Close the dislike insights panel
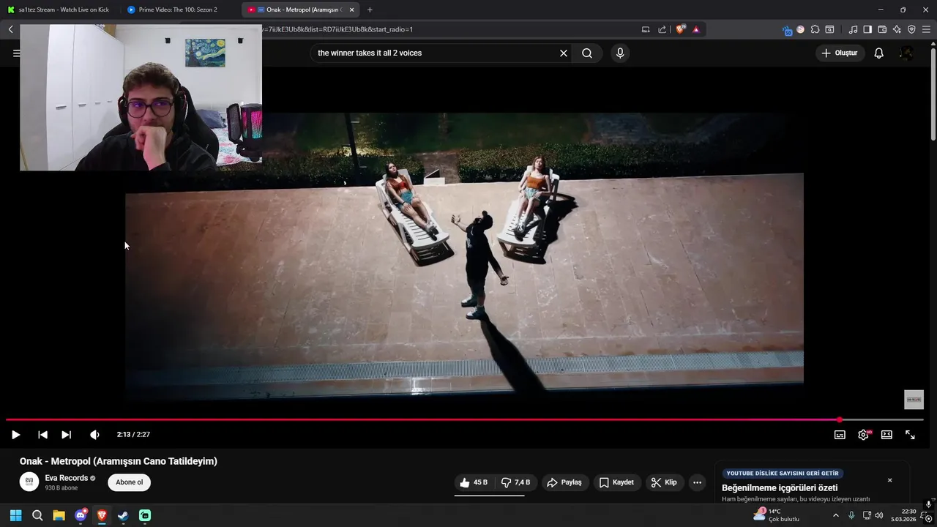This screenshot has height=527, width=937. point(889,480)
